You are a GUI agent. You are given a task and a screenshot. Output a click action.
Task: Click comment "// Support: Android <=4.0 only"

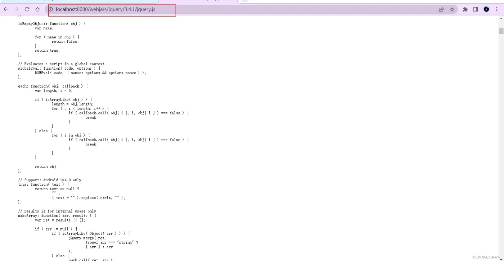50,180
